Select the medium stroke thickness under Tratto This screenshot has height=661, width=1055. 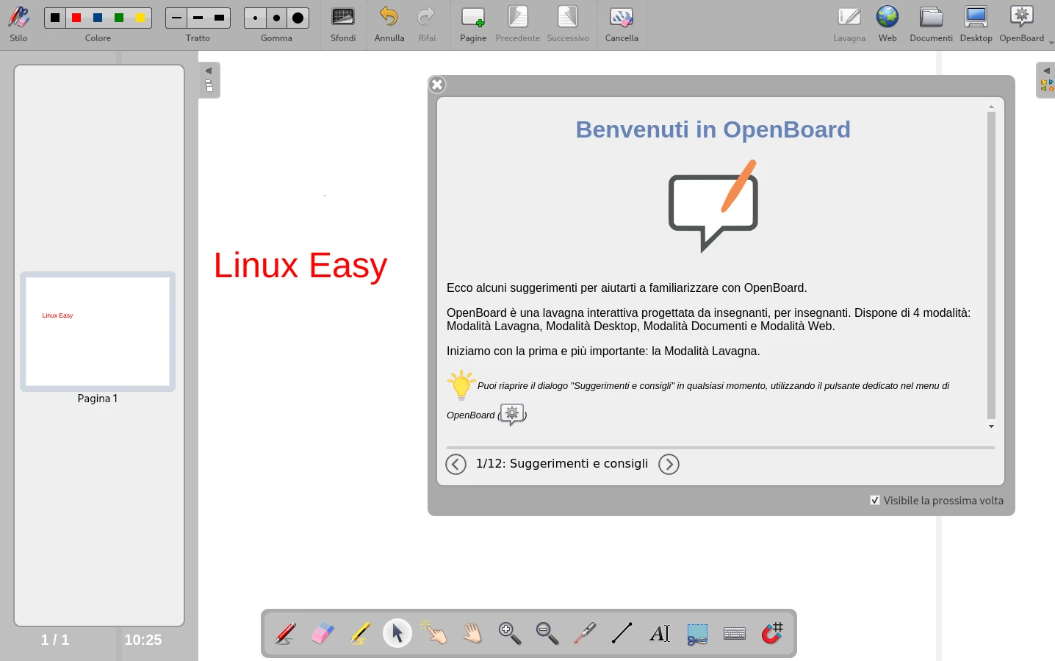pos(198,17)
